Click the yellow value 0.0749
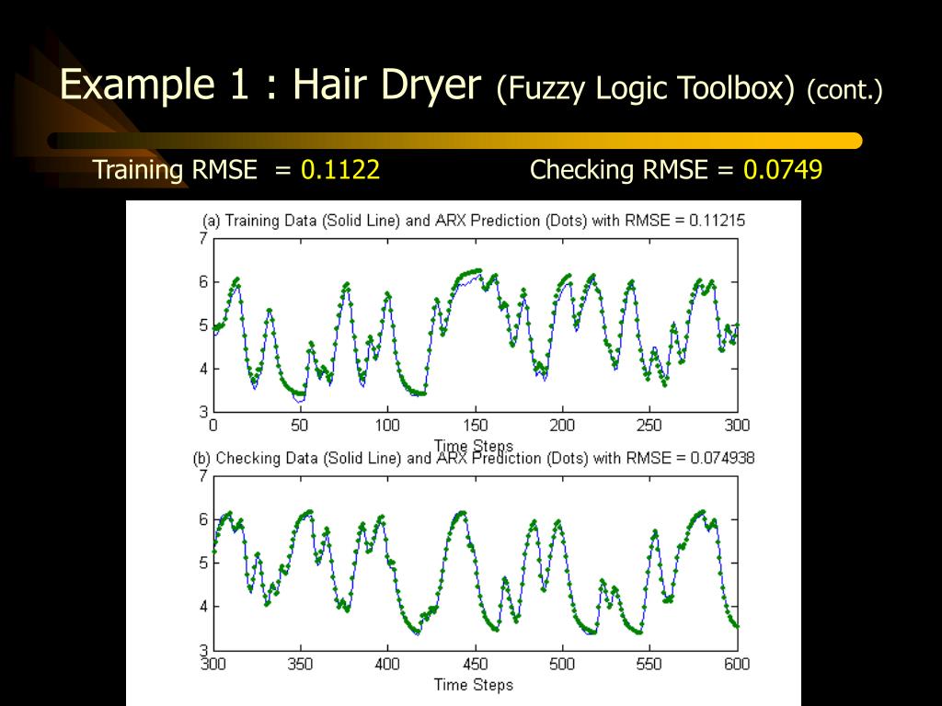Screen dimensions: 942x706 (x=783, y=170)
